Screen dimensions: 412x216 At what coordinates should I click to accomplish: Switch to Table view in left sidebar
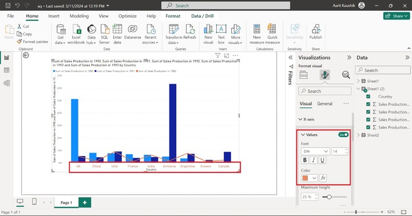click(x=6, y=70)
